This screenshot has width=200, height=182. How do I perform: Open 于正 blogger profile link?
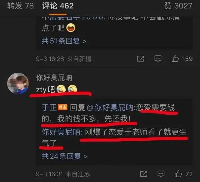point(49,107)
